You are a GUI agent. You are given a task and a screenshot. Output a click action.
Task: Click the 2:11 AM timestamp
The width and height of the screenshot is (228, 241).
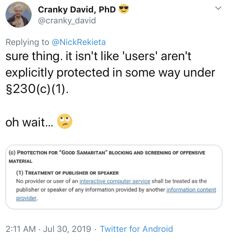pos(21,229)
